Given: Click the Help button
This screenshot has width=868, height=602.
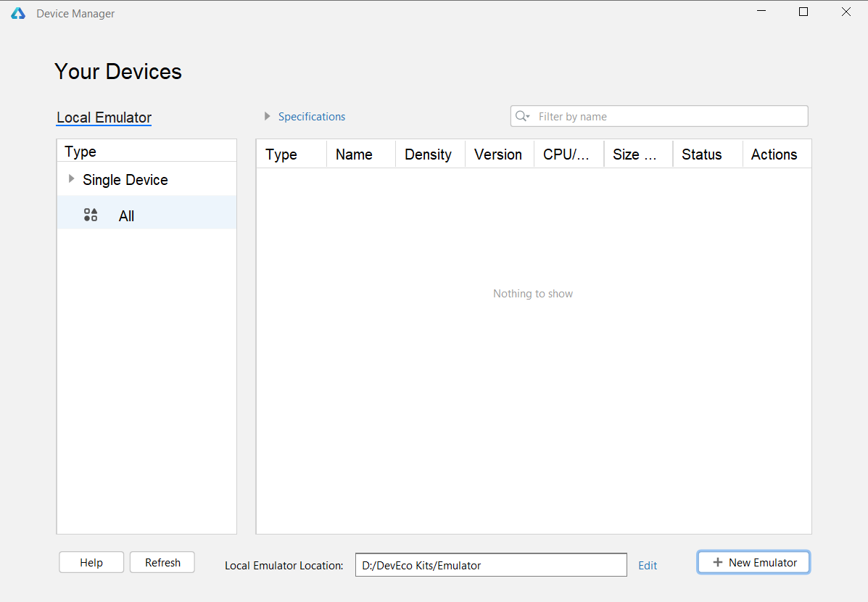Looking at the screenshot, I should pyautogui.click(x=91, y=562).
